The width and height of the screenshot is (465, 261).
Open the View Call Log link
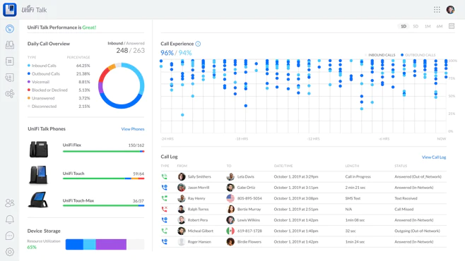[434, 157]
